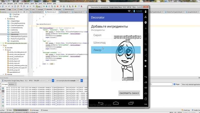
Task: Click Genymotion volume up speaker icon
Action: click(146, 61)
